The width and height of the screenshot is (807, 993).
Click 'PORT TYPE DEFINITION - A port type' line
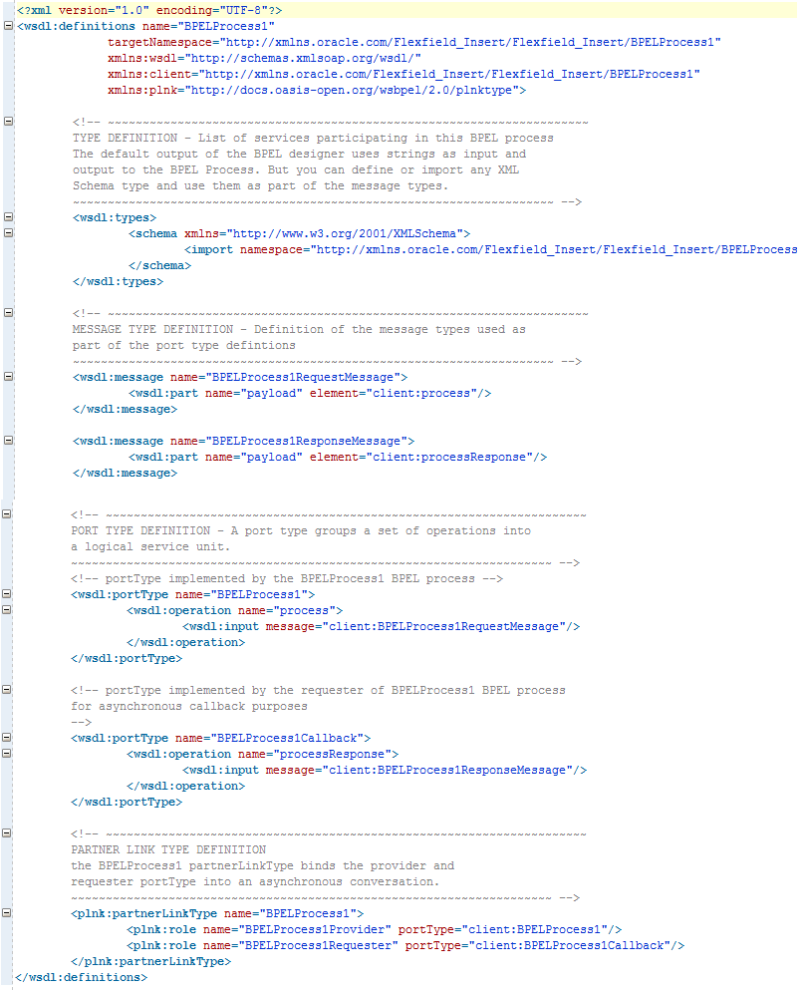(x=301, y=530)
